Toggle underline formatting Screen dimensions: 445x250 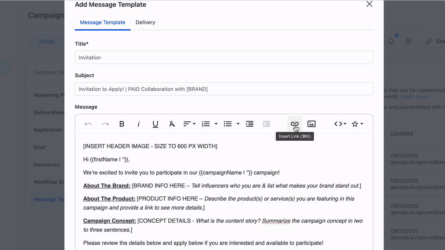click(x=155, y=124)
